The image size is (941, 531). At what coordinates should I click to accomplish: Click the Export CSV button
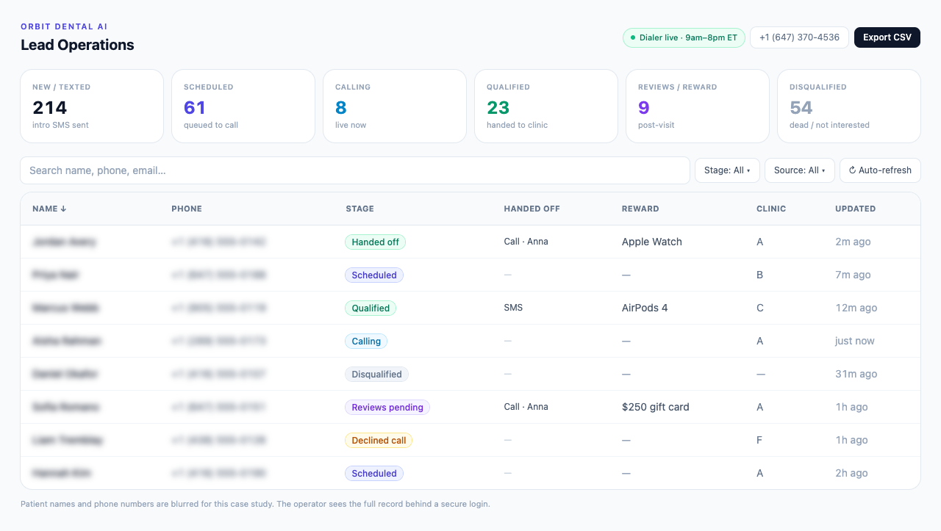[x=887, y=37]
